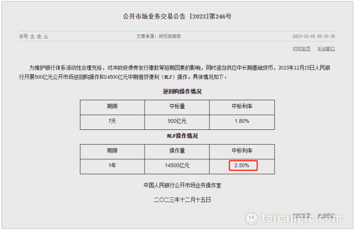The width and height of the screenshot is (354, 230).
Task: Click the 1.80% rate cell
Action: [x=242, y=121]
